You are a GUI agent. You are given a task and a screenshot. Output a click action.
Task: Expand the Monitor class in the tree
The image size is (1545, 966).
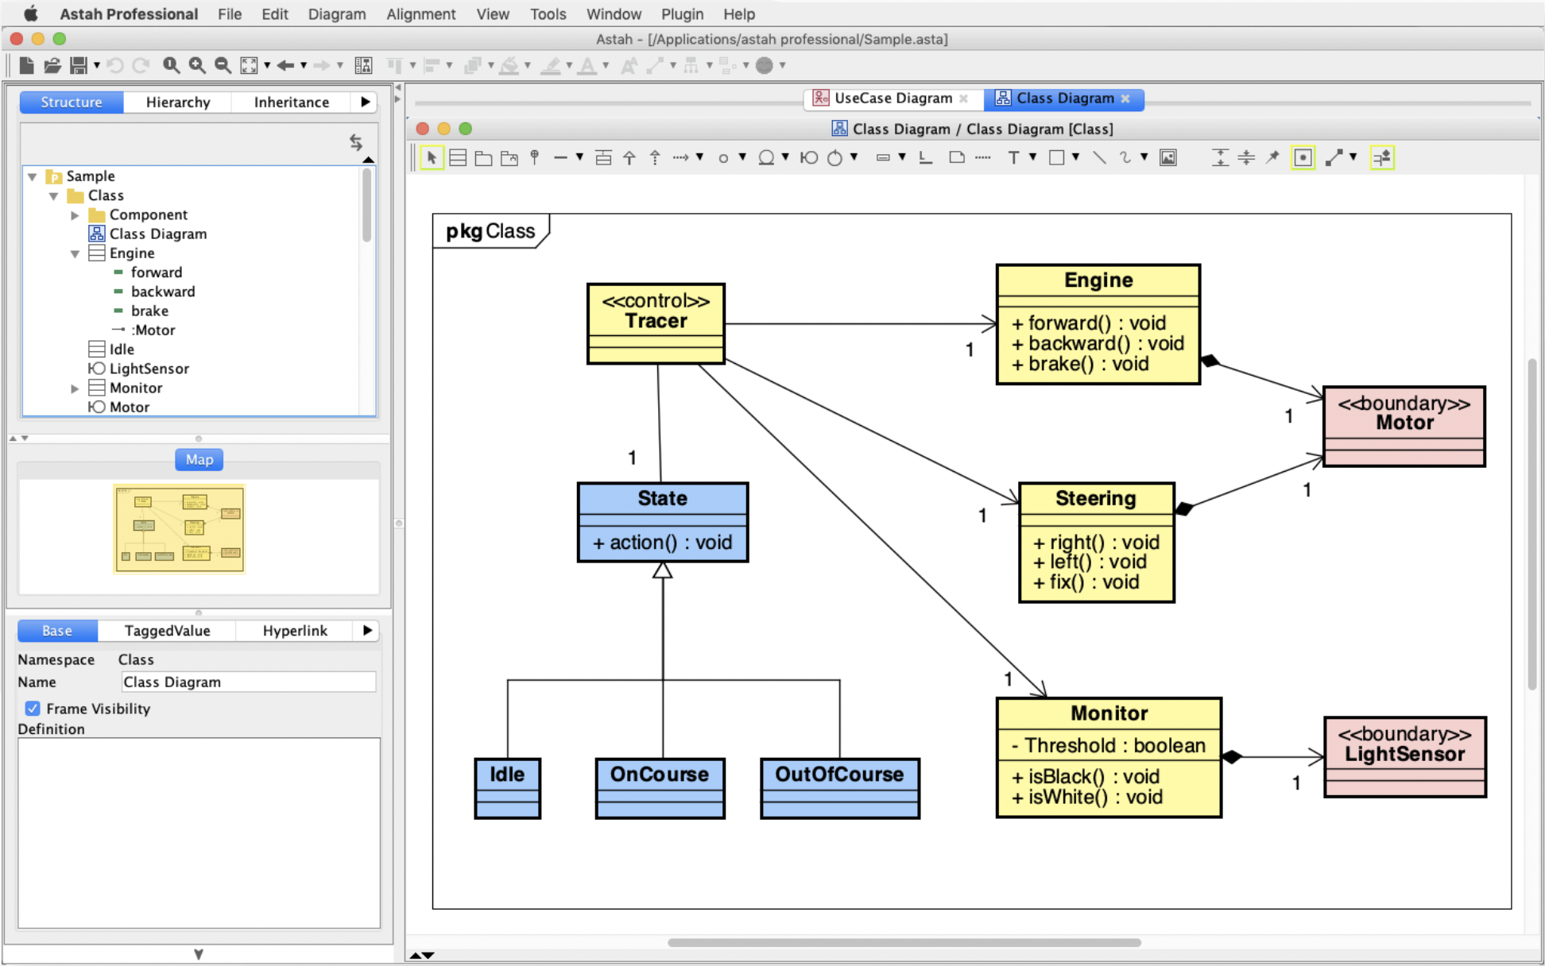coord(76,388)
